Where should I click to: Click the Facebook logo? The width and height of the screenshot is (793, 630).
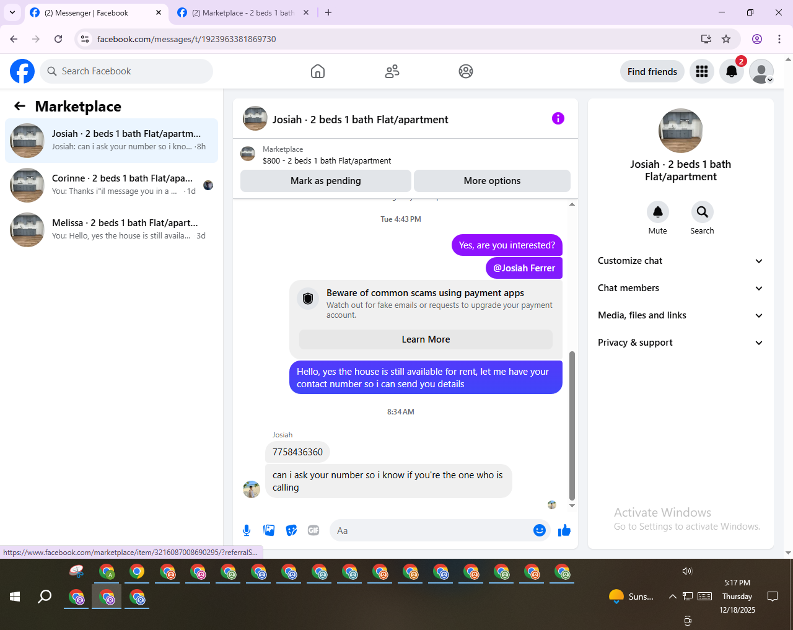click(x=22, y=71)
